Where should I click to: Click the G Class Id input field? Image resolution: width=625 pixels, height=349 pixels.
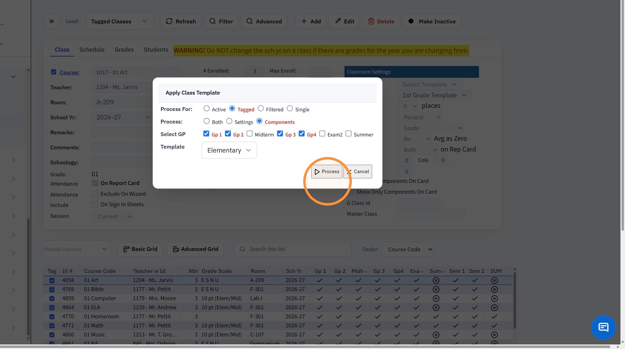coord(420,203)
